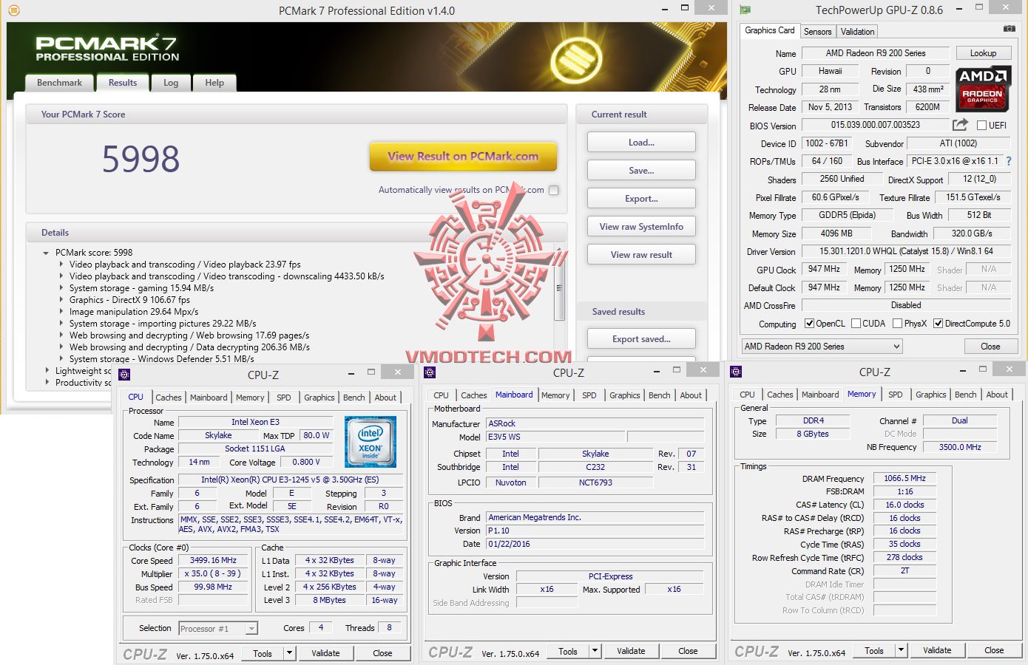Minimize the GPU-Z window

(959, 9)
